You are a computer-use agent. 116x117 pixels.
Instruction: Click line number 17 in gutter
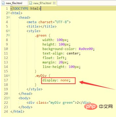pos(6,80)
